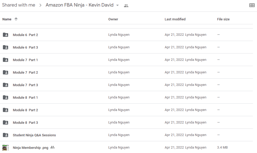Screen dimensions: 257x153
Task: Click shared folder icon for Module 7 Part 3
Action: (6, 85)
